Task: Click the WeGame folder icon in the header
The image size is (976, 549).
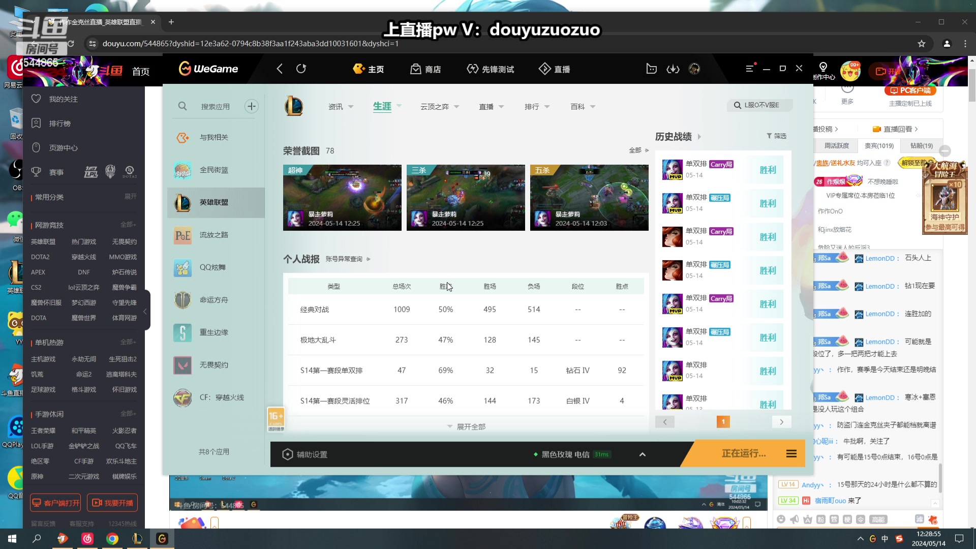Action: click(x=651, y=69)
